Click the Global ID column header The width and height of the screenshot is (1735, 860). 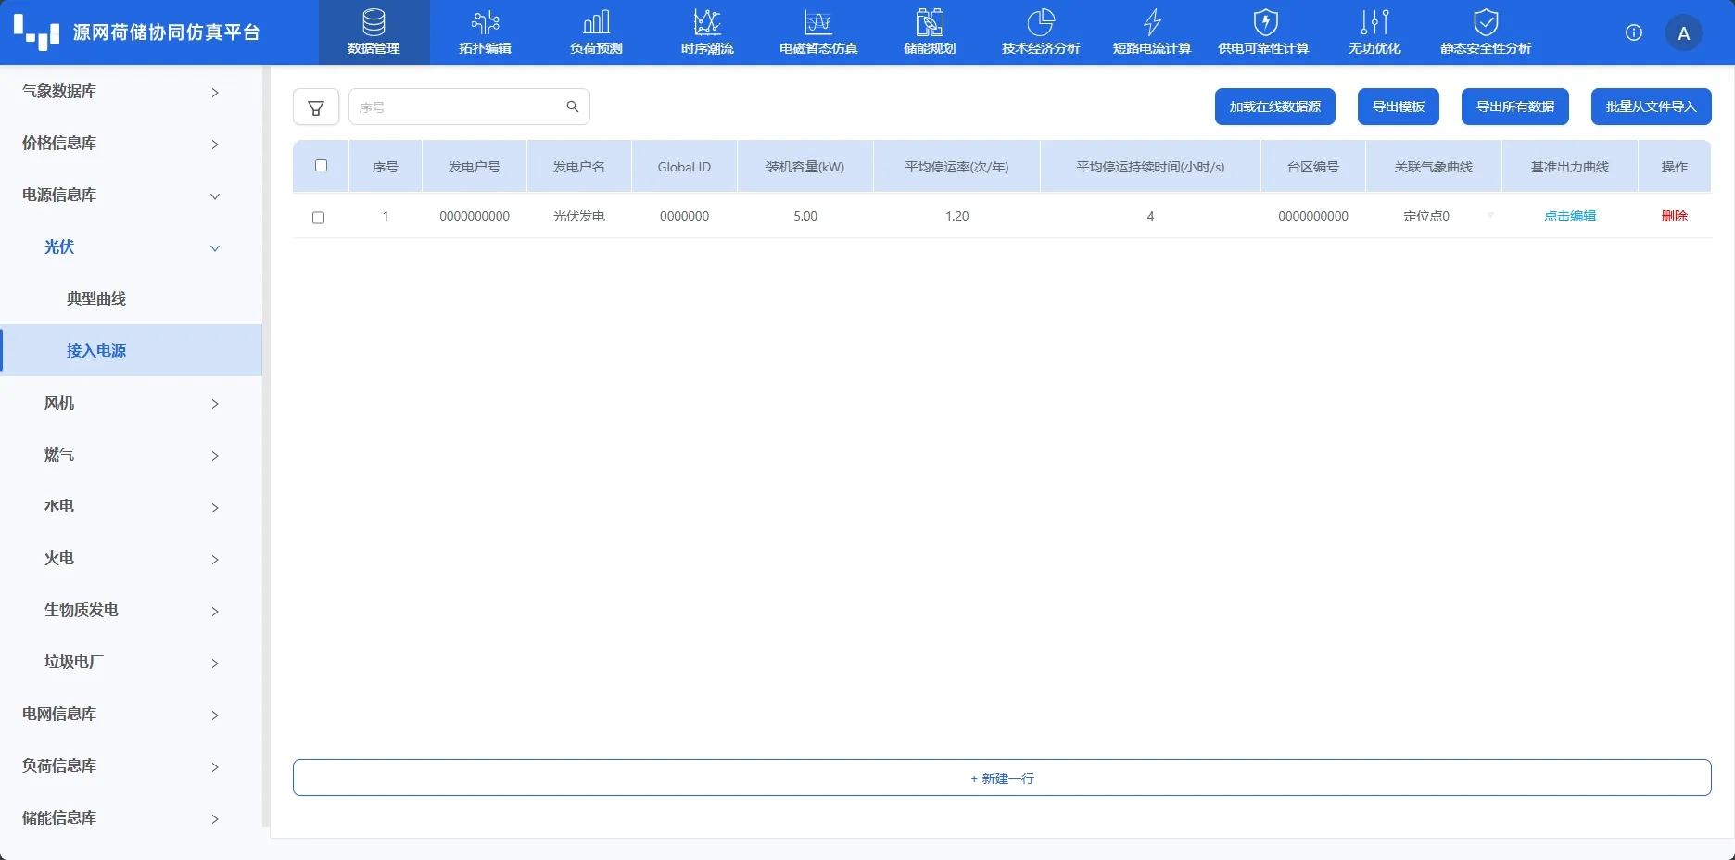[684, 167]
